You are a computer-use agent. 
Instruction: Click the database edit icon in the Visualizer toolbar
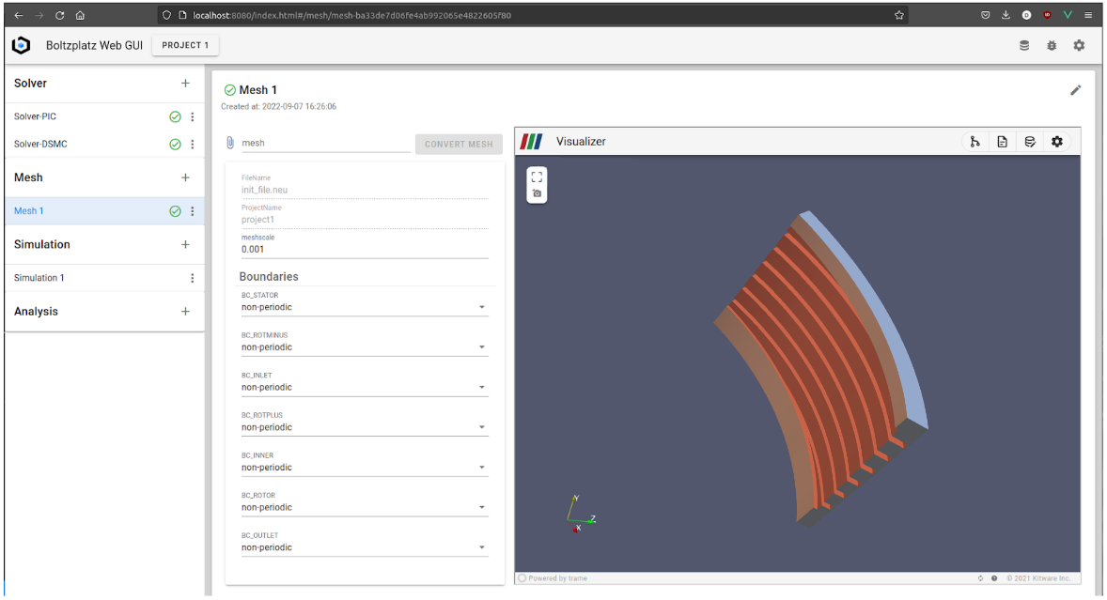click(1030, 141)
